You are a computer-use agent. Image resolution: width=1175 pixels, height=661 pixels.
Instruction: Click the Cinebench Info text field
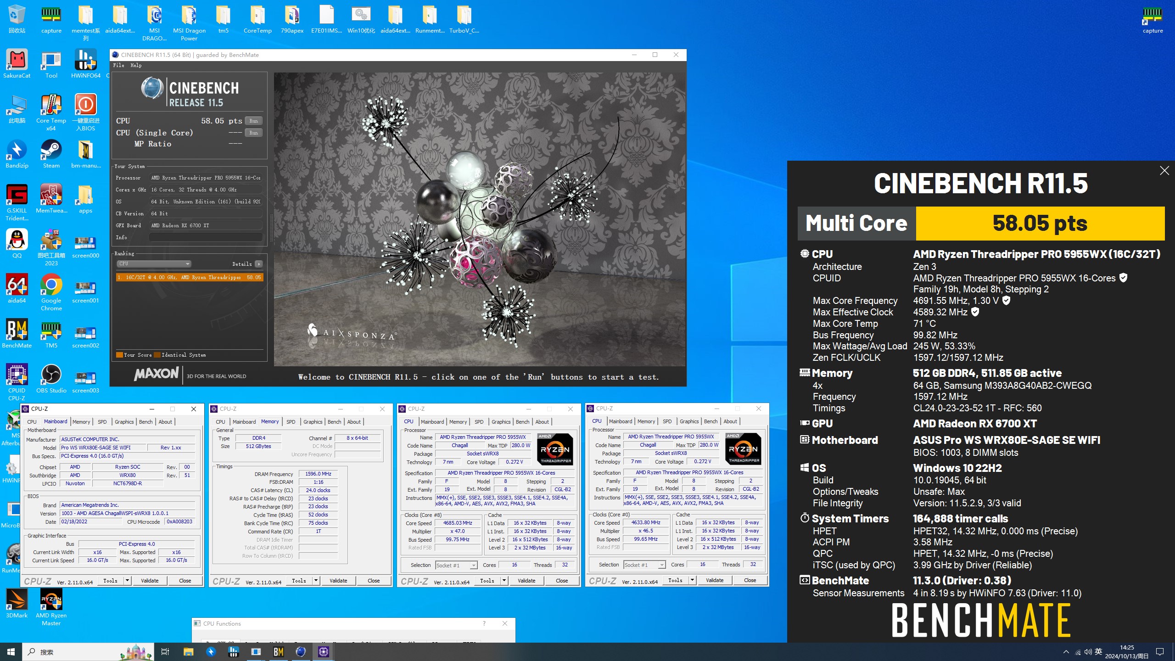[x=206, y=237]
